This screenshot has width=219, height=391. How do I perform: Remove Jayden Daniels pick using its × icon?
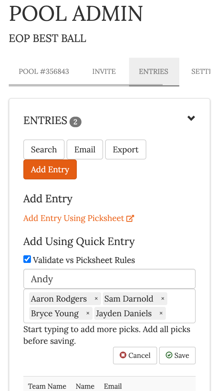[161, 313]
